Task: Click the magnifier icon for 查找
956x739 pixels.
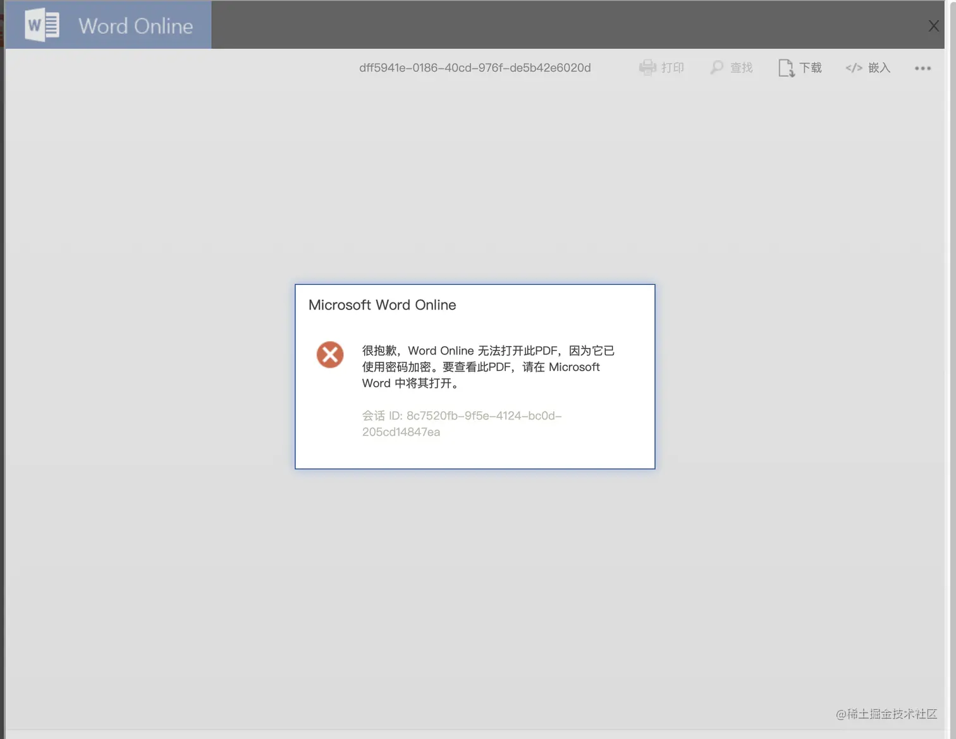Action: pyautogui.click(x=716, y=68)
